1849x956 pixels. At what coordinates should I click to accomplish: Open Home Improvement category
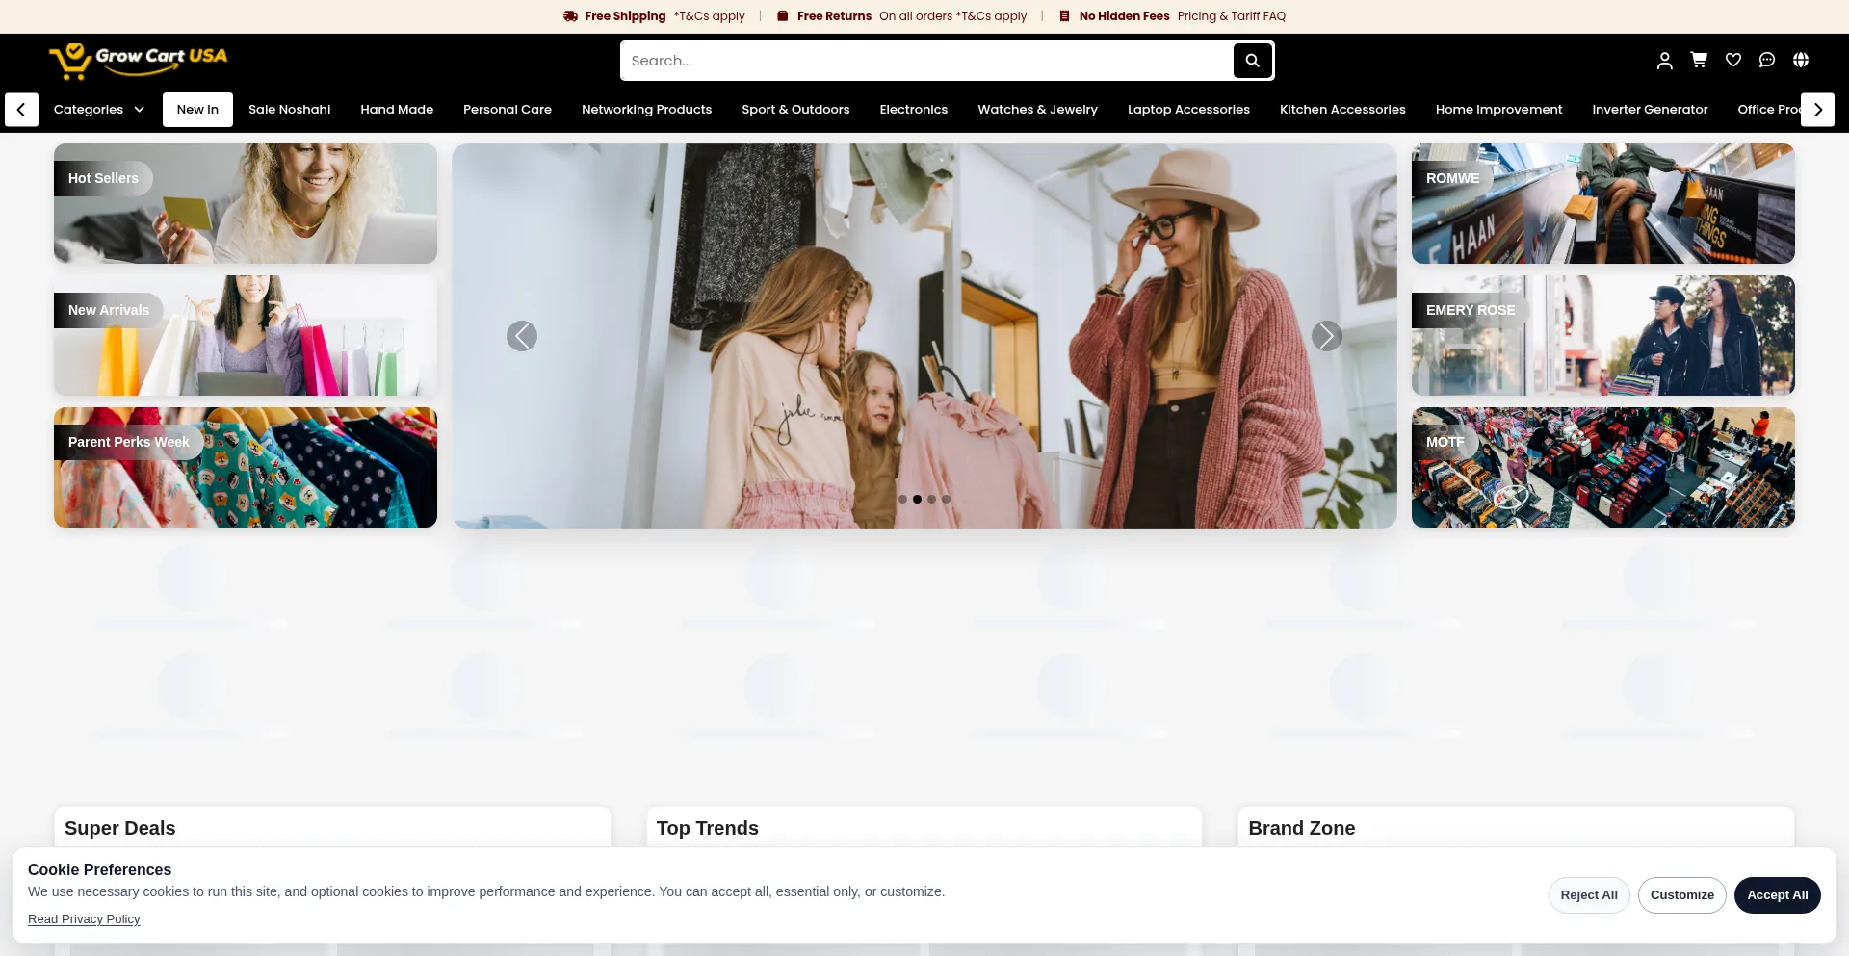[1499, 110]
